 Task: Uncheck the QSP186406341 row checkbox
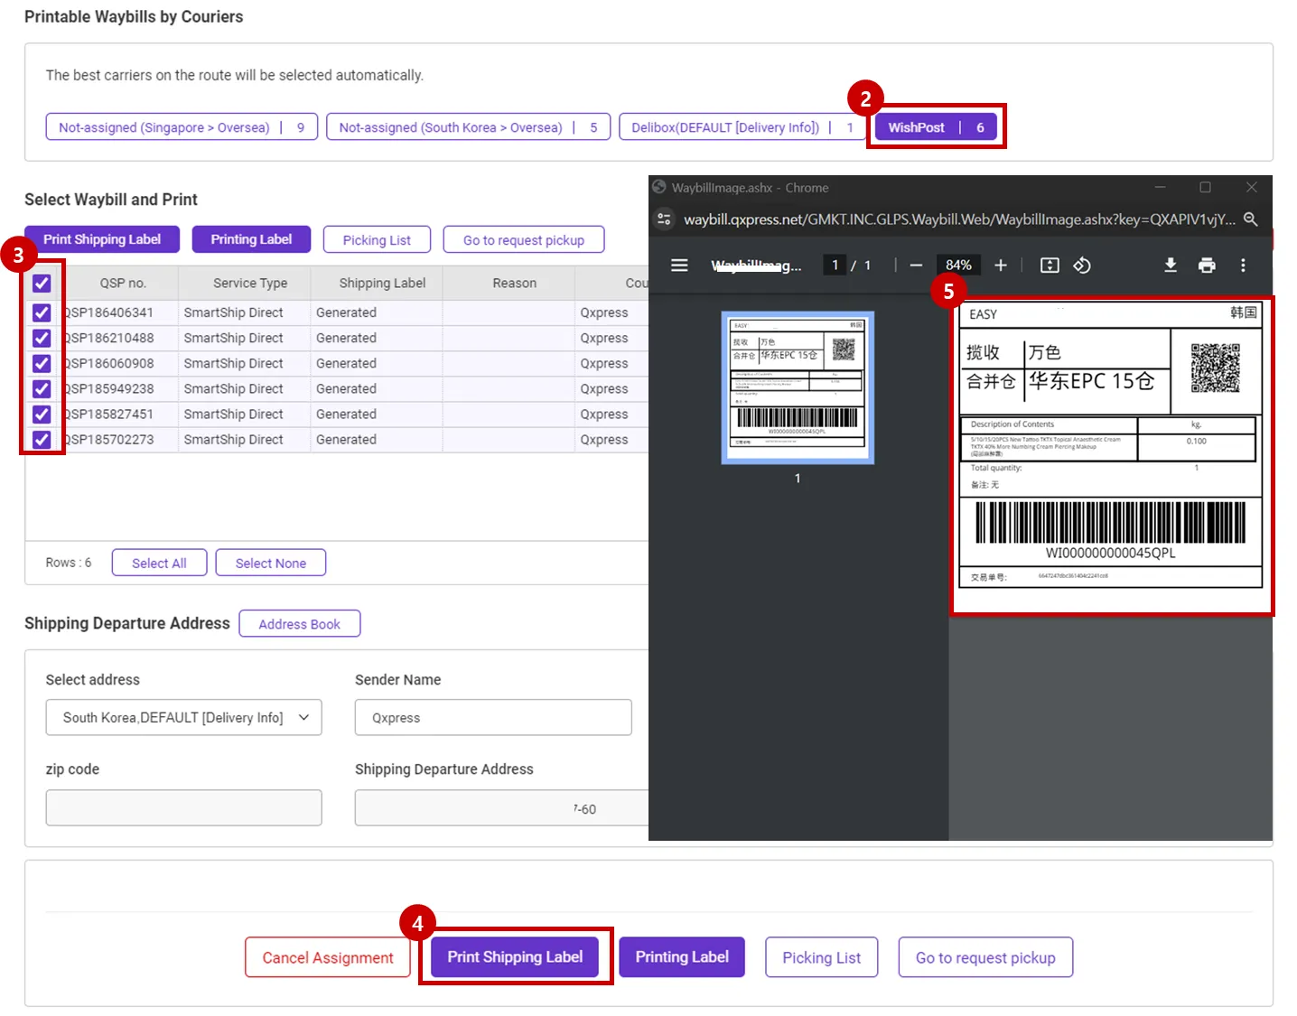42,312
